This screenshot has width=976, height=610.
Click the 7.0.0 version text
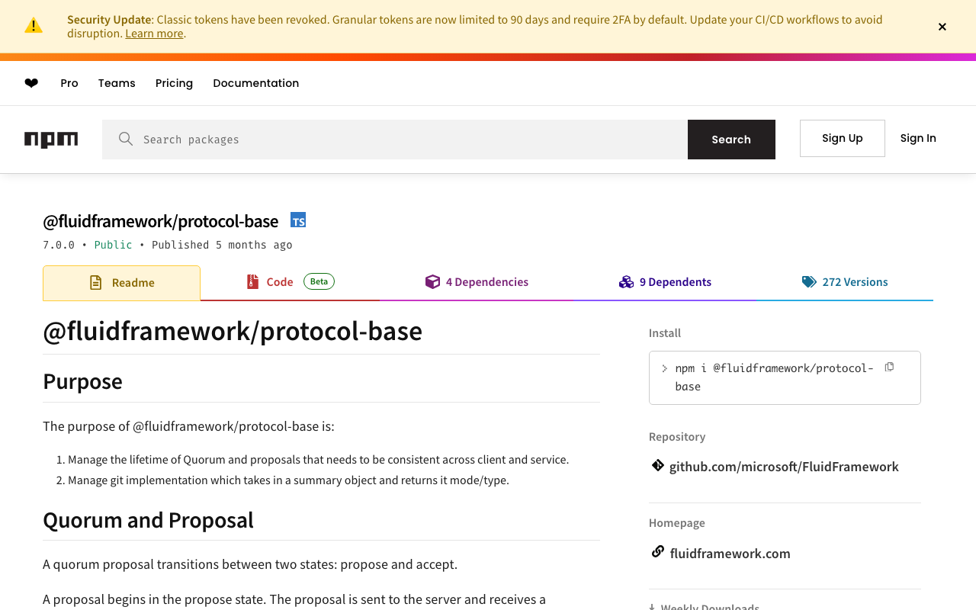[59, 245]
